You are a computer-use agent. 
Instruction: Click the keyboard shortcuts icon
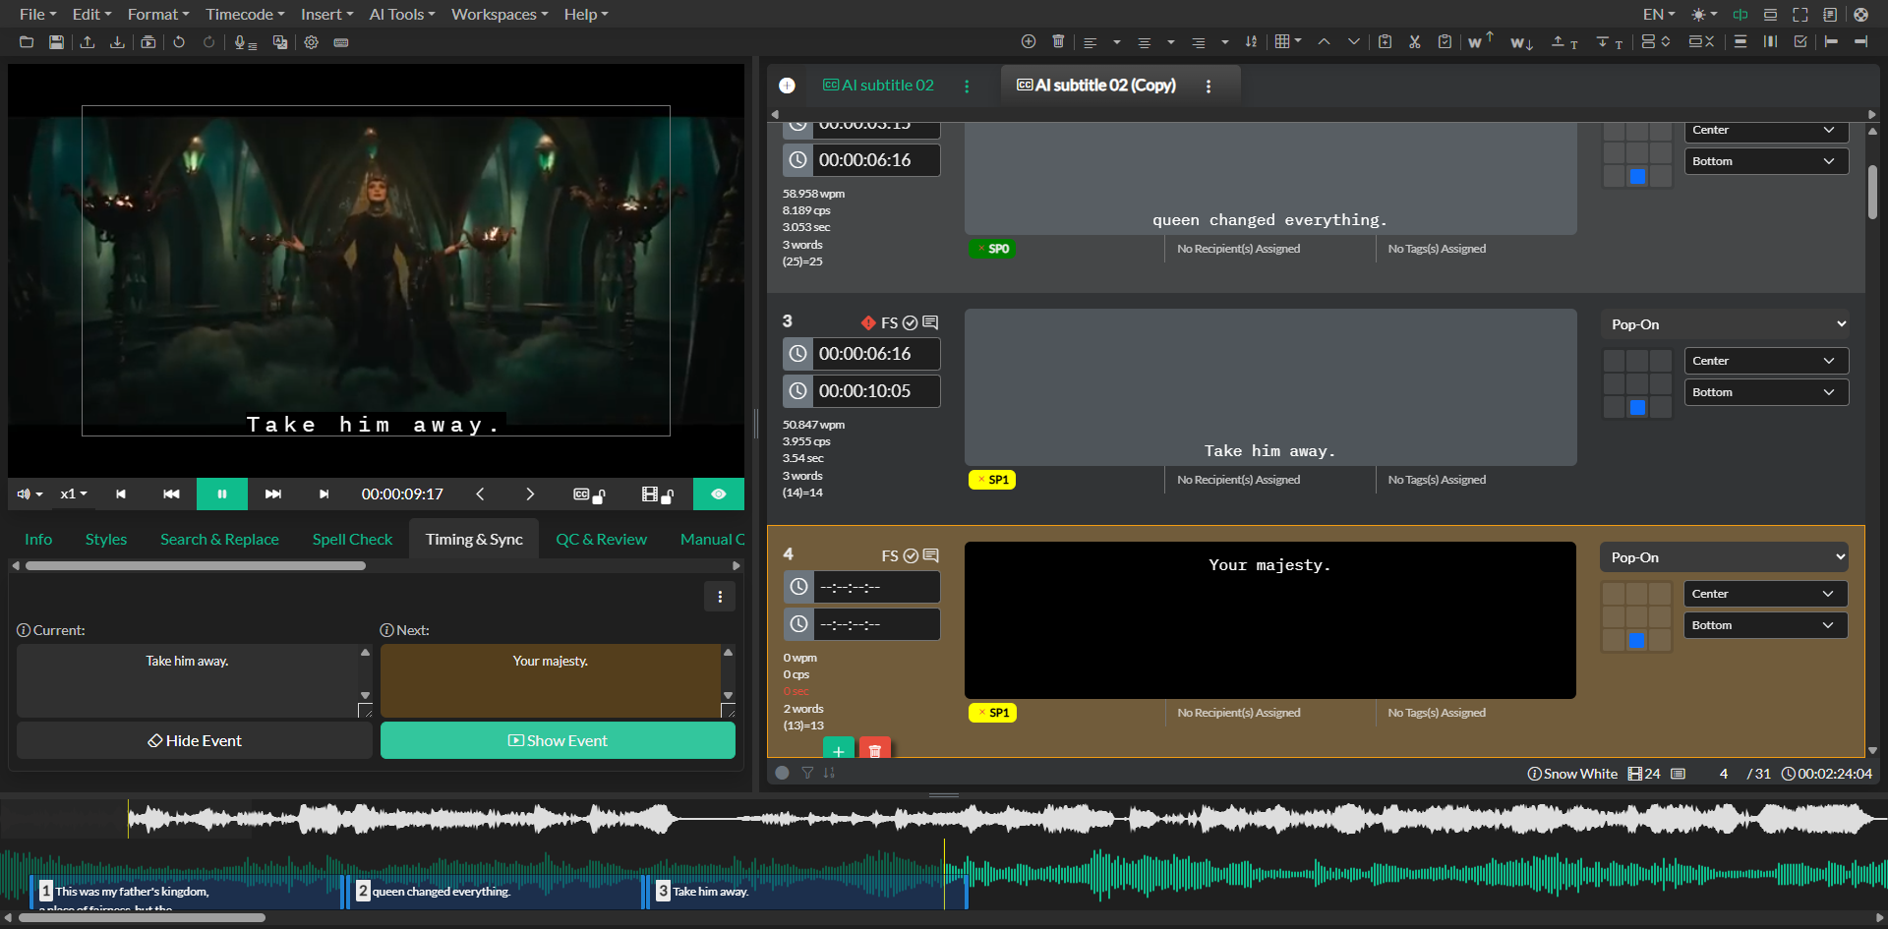pos(341,42)
